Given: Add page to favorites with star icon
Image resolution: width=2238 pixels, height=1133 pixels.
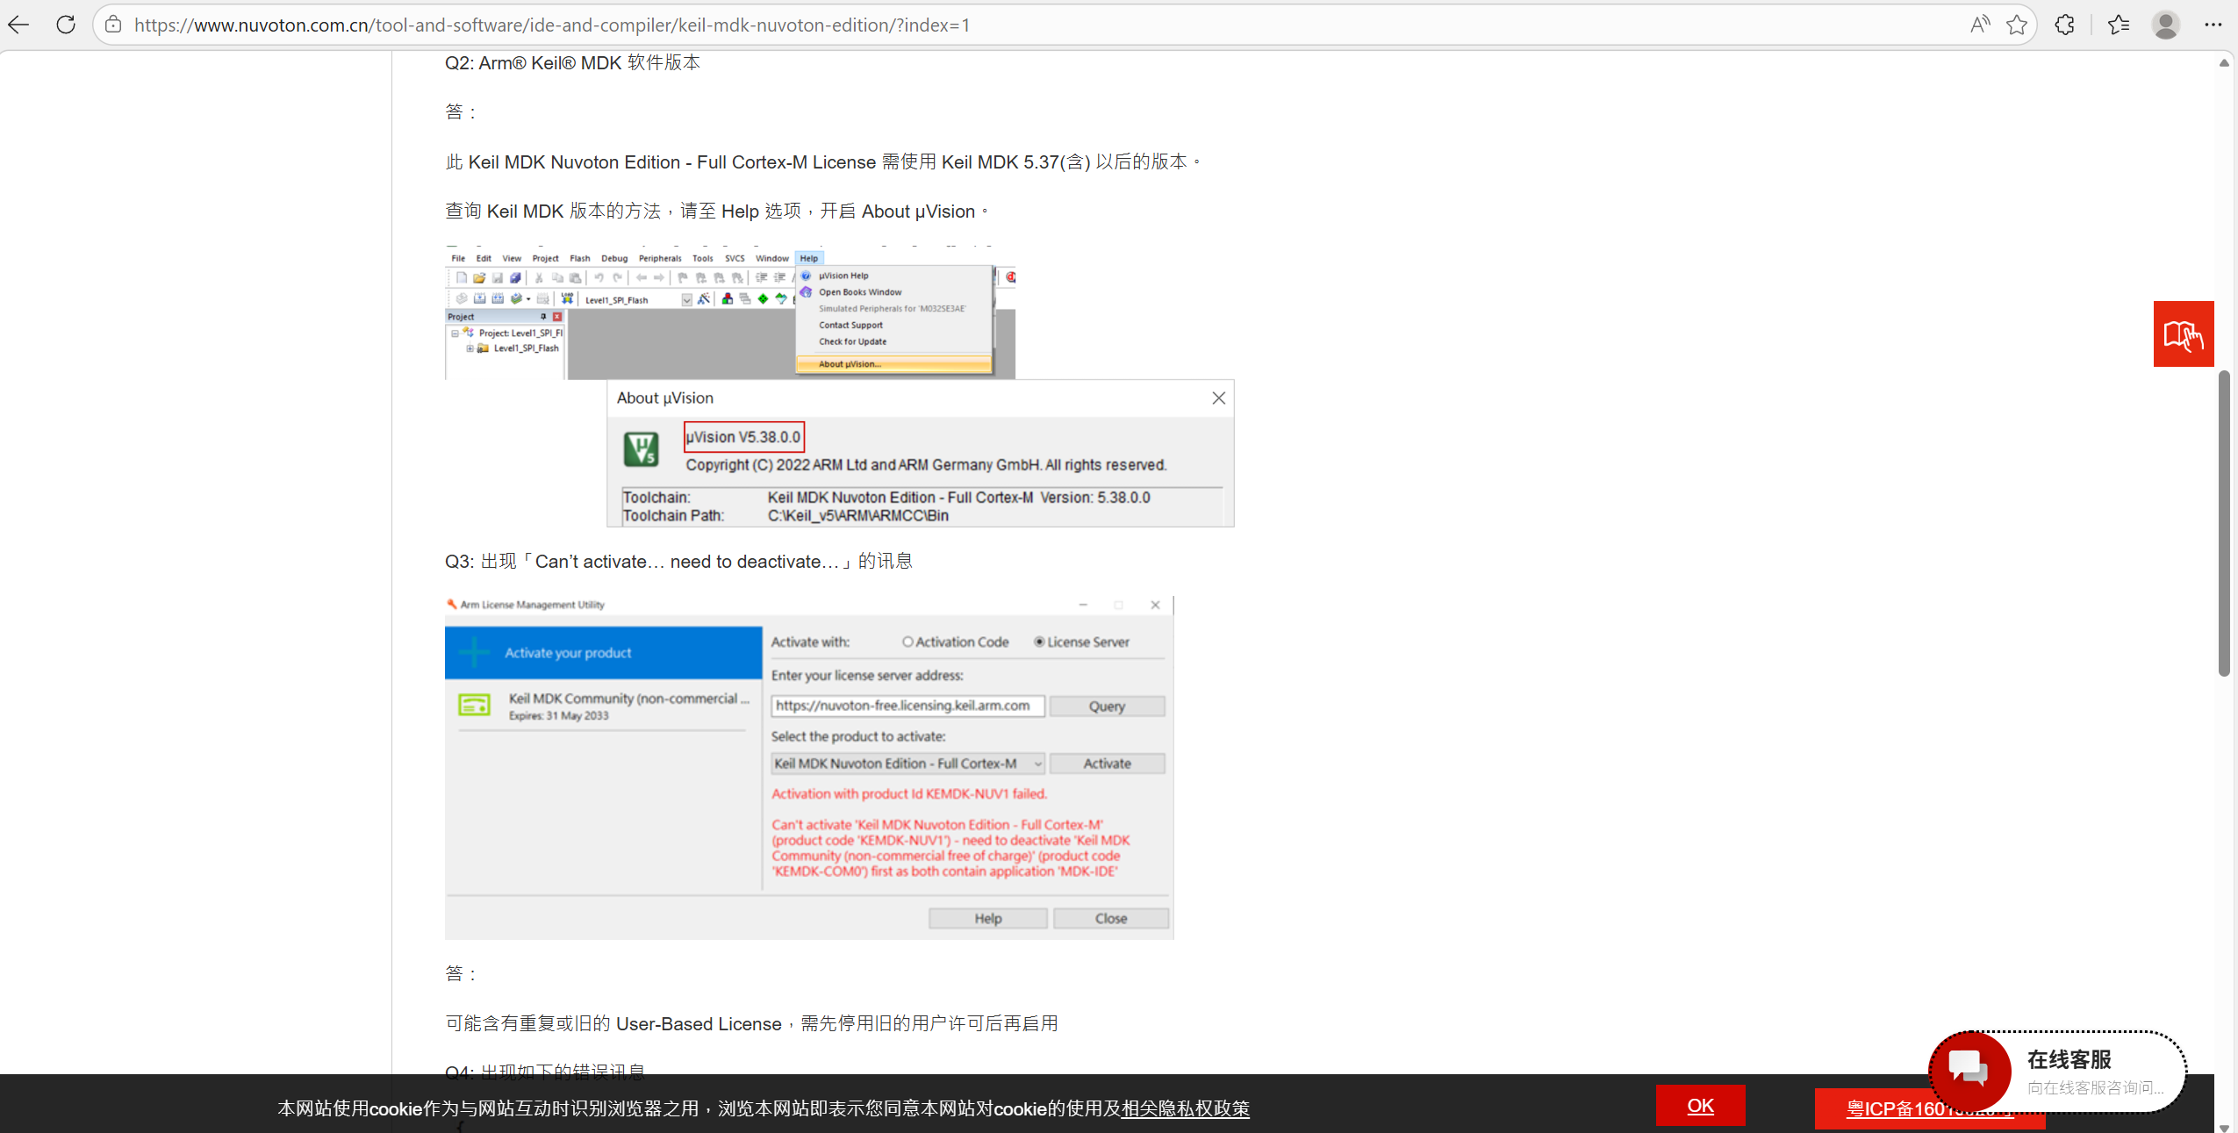Looking at the screenshot, I should pos(2017,25).
